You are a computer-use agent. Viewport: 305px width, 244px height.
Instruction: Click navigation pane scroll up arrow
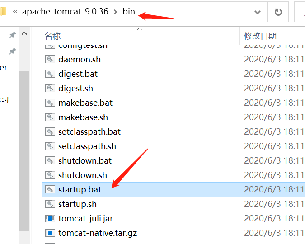click(24, 33)
